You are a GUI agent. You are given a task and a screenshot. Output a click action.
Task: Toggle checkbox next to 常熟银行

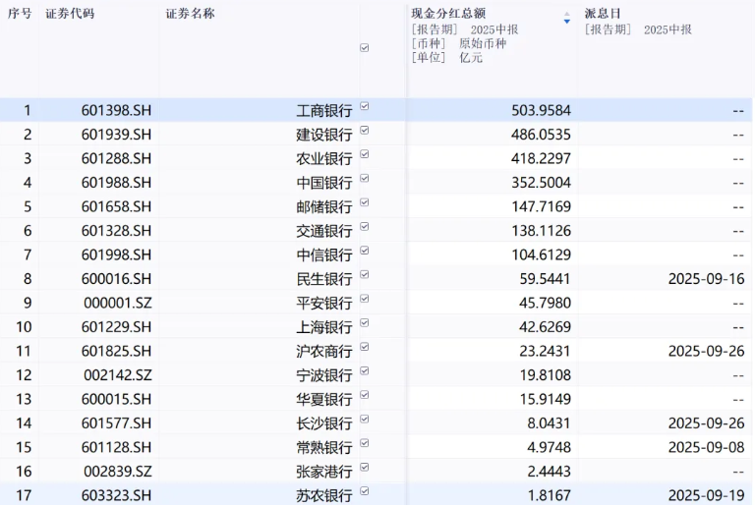(x=365, y=443)
